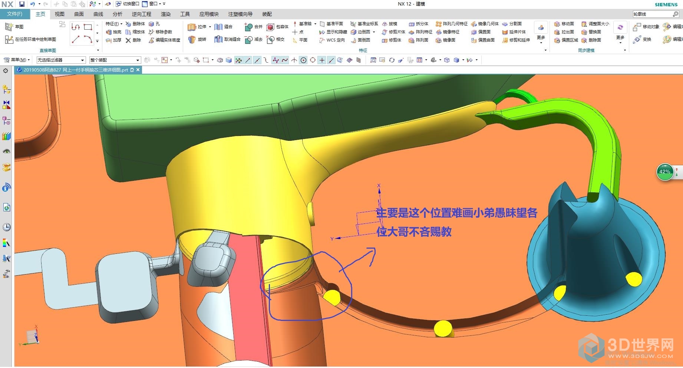Viewport: 683px width, 368px height.
Task: Open the History clock sidebar icon
Action: coord(6,227)
